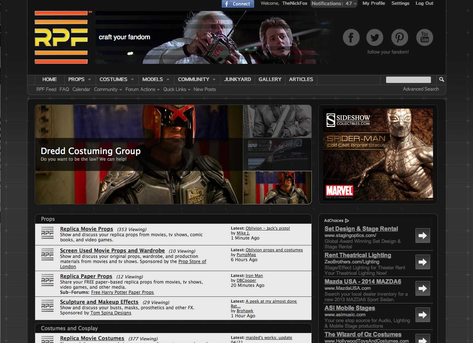Open the GALLERY nav tab
473x343 pixels.
[270, 80]
